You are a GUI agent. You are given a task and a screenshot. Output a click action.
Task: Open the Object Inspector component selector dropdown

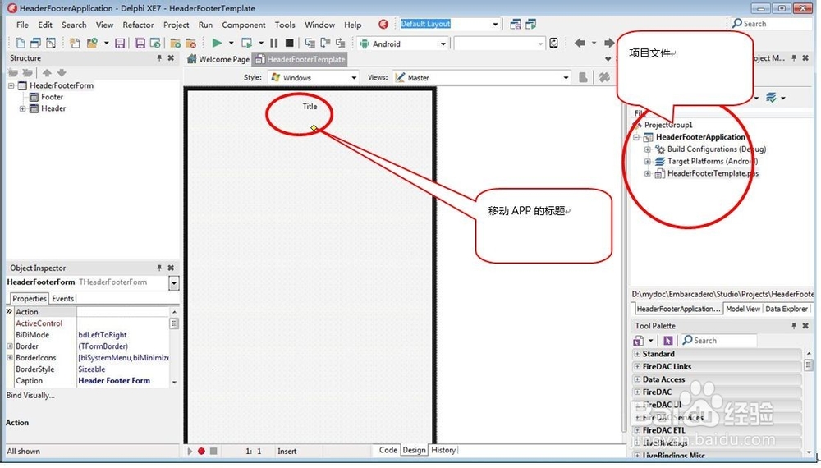coord(174,282)
